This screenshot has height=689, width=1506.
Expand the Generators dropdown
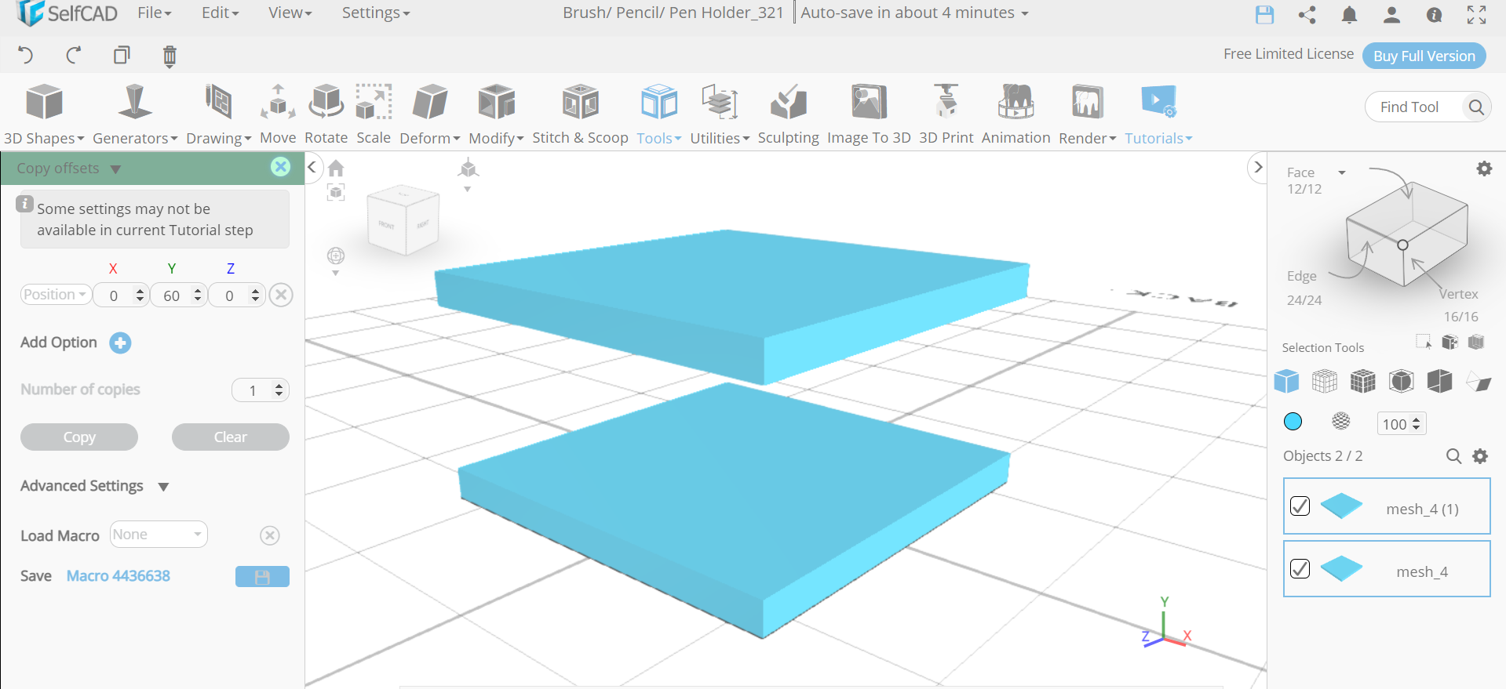tap(135, 115)
